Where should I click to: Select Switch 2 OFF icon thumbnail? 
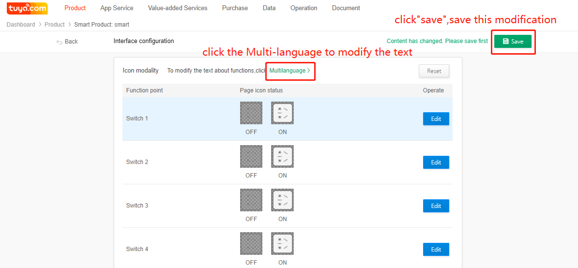coord(251,156)
